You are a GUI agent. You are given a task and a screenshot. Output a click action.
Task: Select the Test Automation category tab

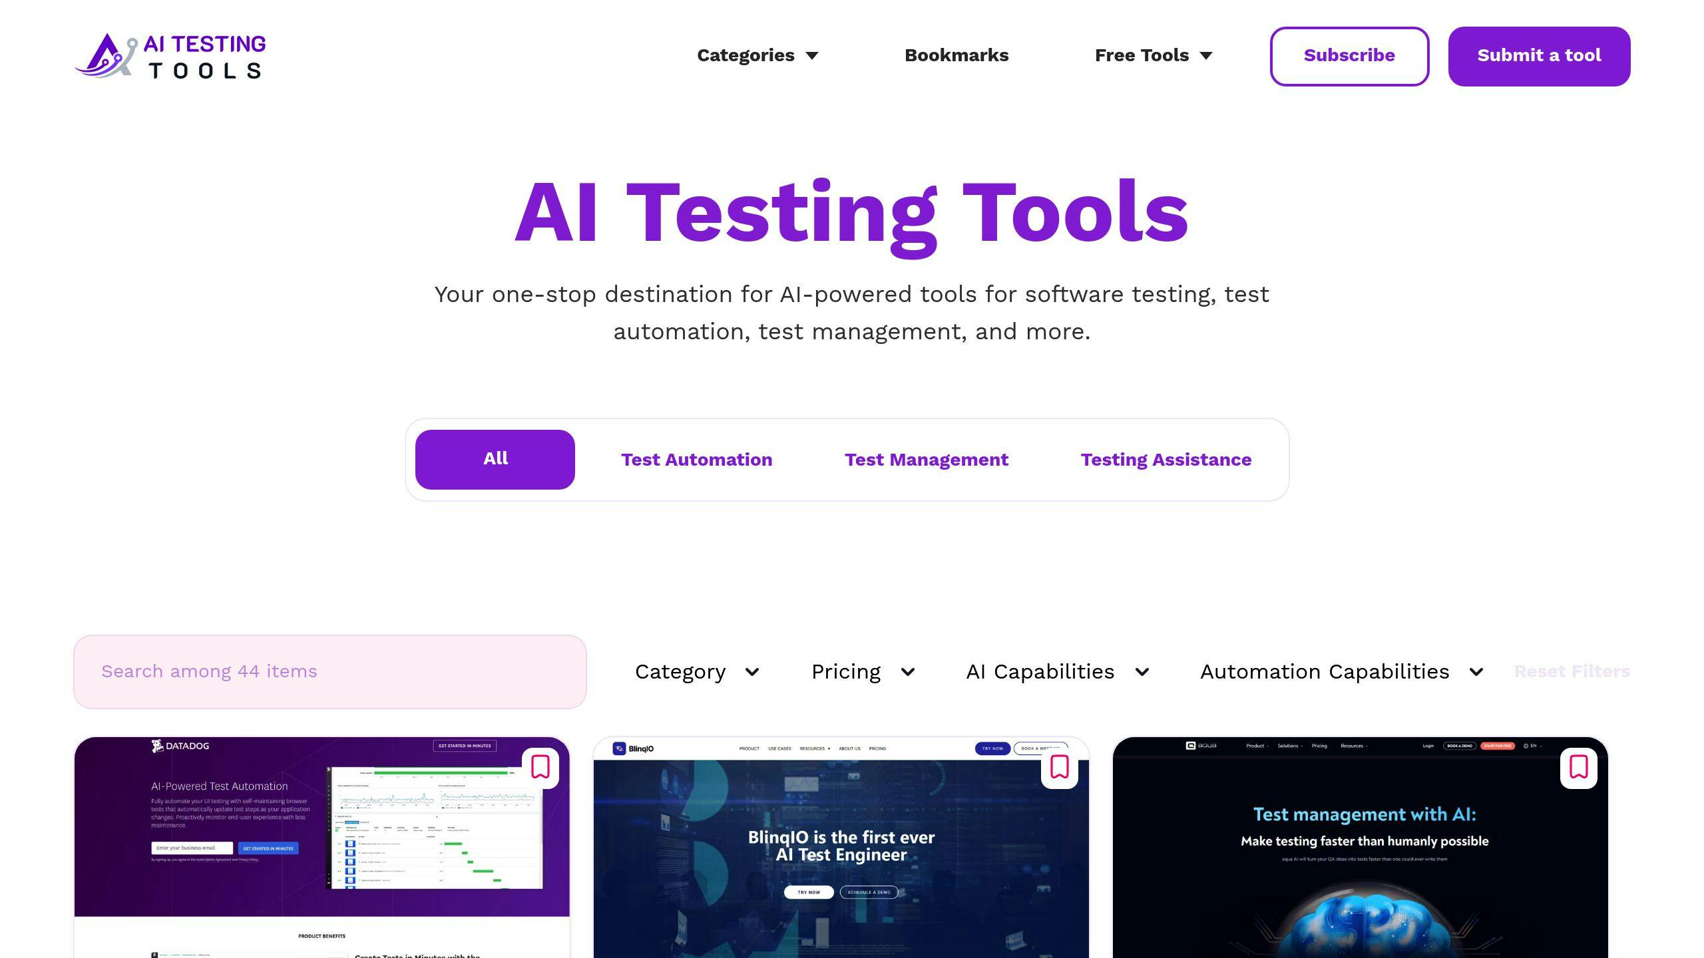click(x=695, y=458)
